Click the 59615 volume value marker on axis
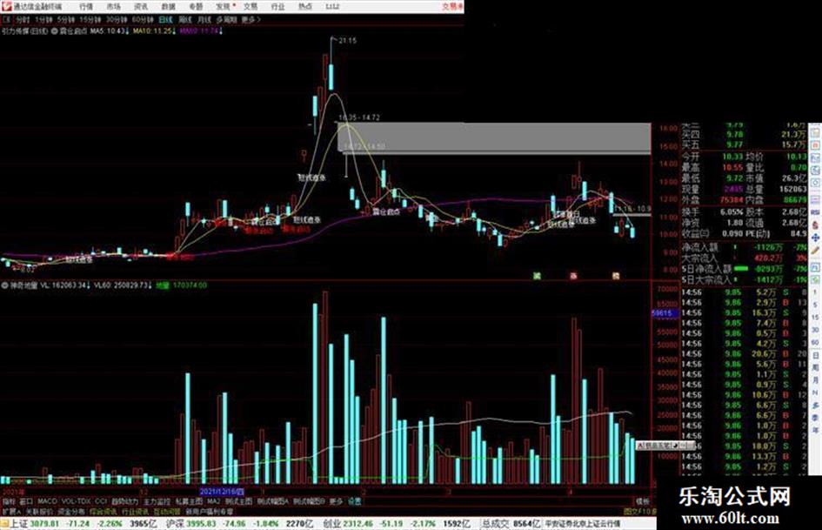Viewport: 822px width, 530px height. [665, 313]
